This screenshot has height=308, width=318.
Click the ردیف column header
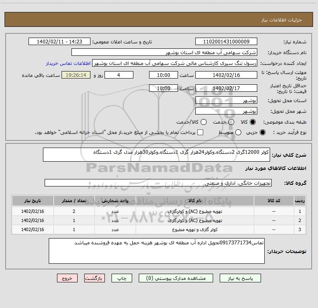pos(300,201)
